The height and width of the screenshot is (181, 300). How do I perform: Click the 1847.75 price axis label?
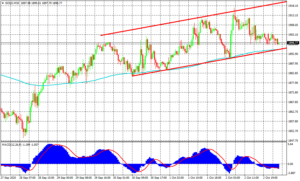tap(293, 140)
